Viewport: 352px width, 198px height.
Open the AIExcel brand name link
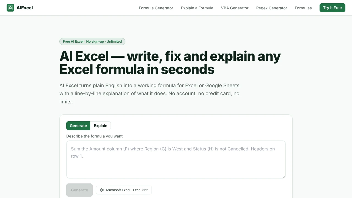(24, 8)
